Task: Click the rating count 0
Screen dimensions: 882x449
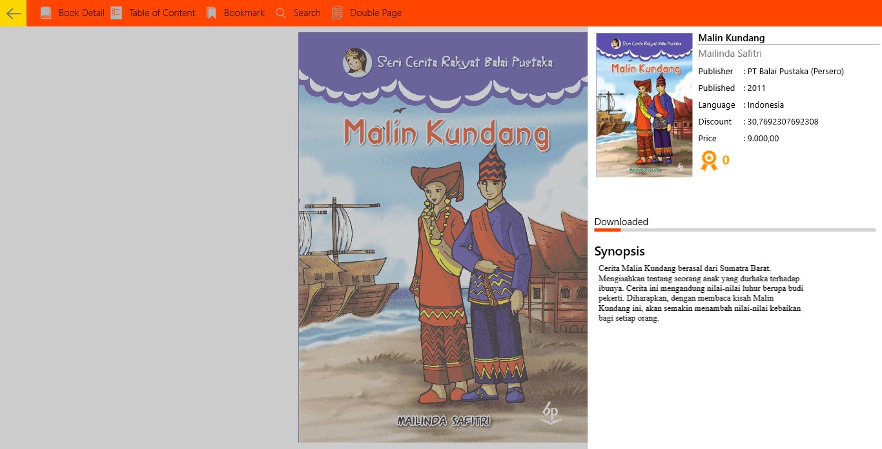Action: pyautogui.click(x=726, y=161)
